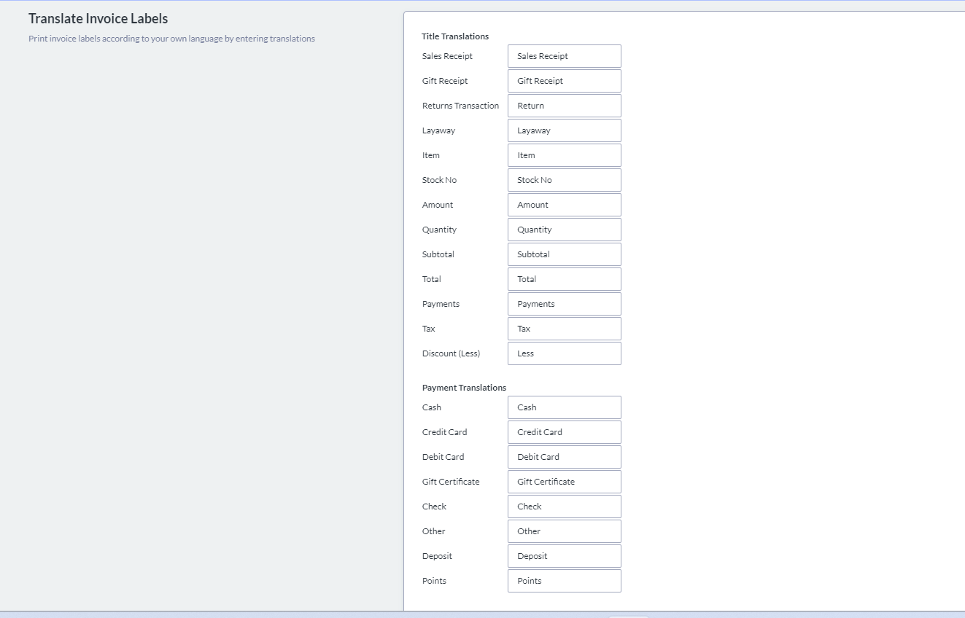The image size is (965, 618).
Task: Edit the Tax translation text box
Action: point(564,329)
